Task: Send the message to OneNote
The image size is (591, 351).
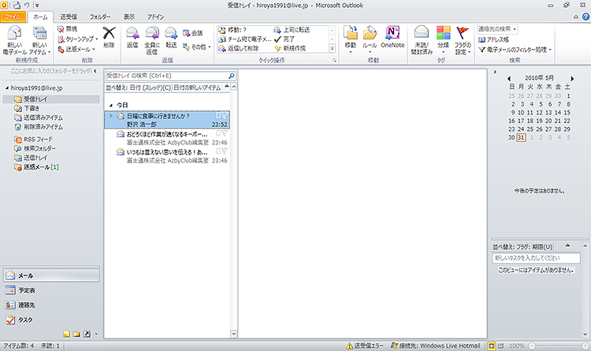Action: coord(392,37)
